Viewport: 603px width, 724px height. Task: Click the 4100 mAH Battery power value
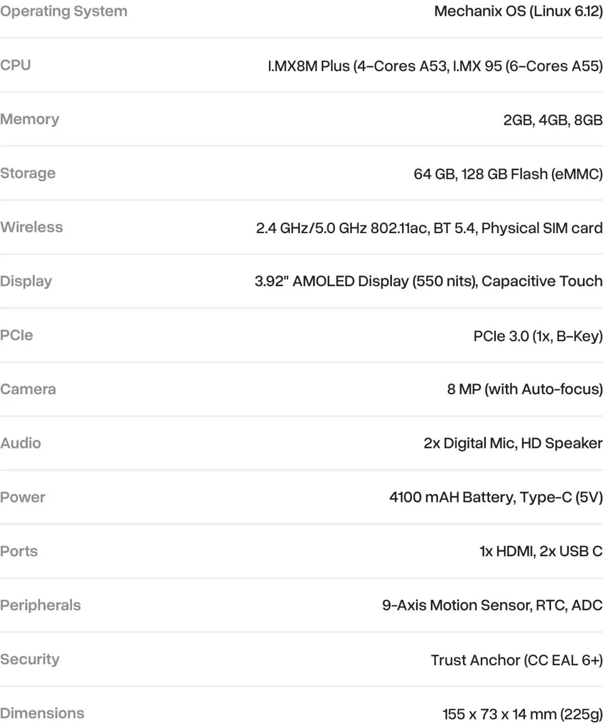496,497
